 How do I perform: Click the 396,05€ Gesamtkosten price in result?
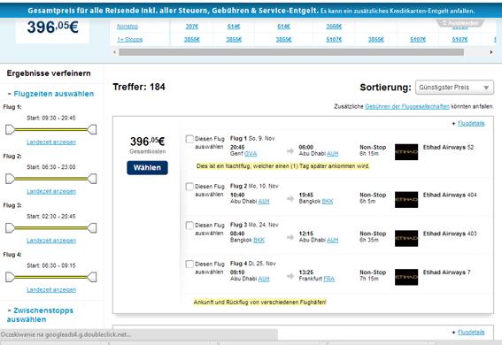(147, 142)
